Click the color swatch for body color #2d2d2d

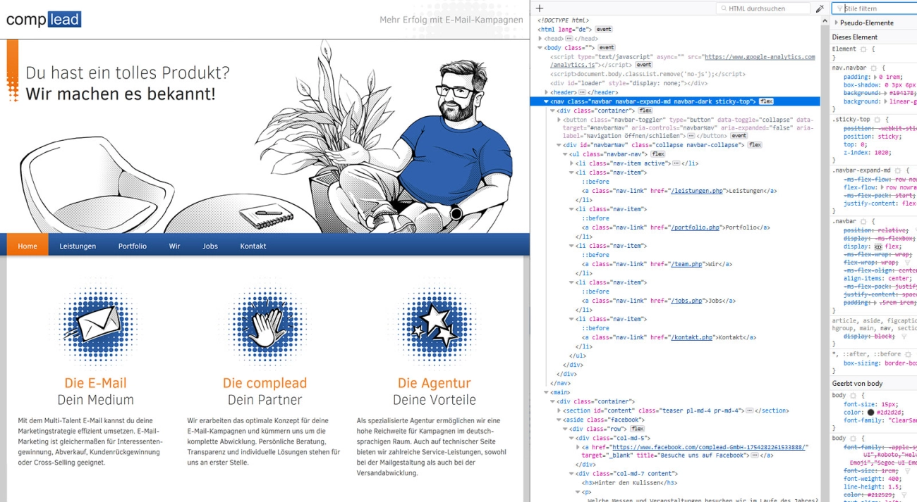click(x=870, y=412)
